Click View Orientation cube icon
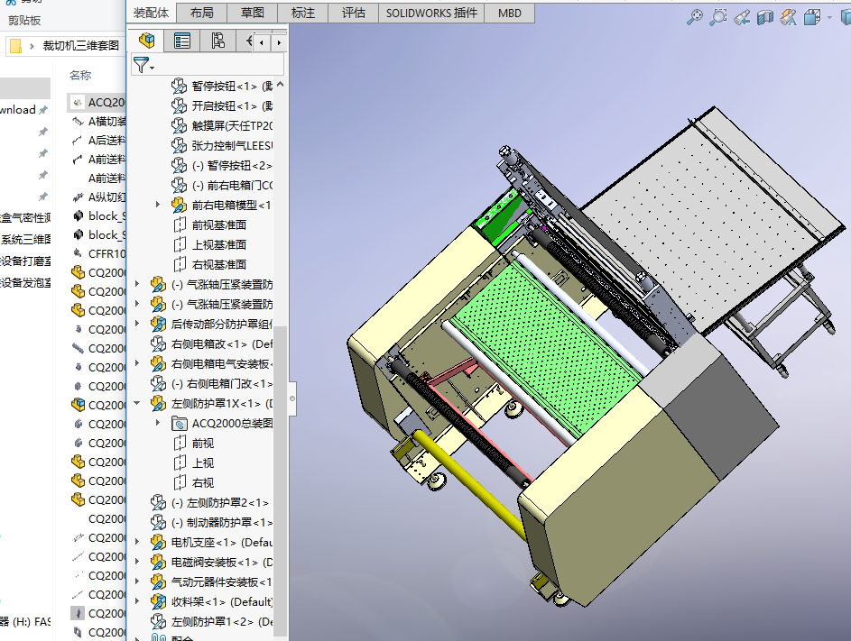851x641 pixels. 812,17
